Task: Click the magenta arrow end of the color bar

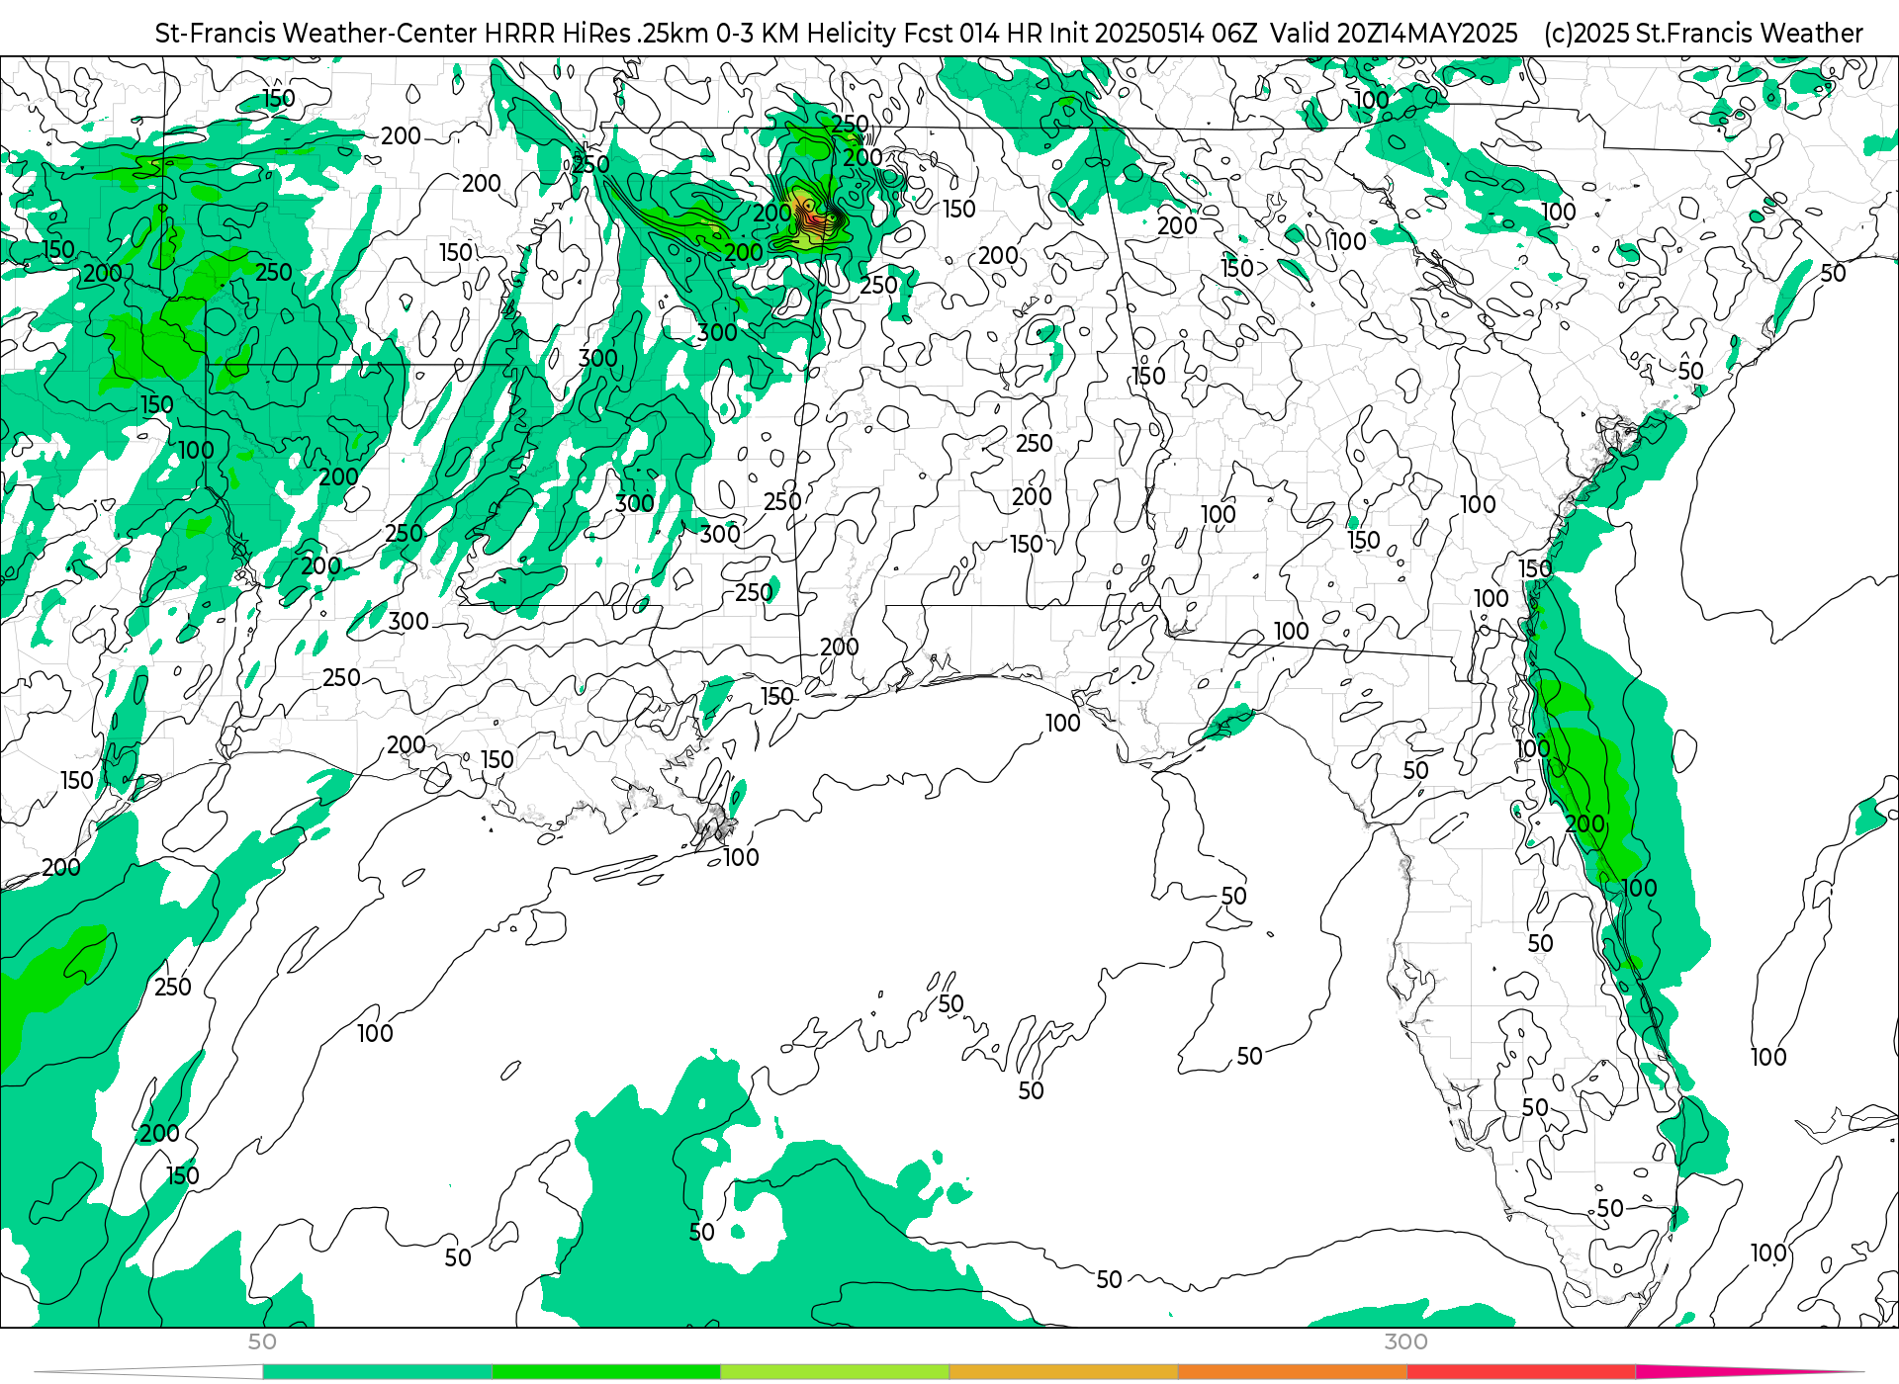Action: [1749, 1372]
